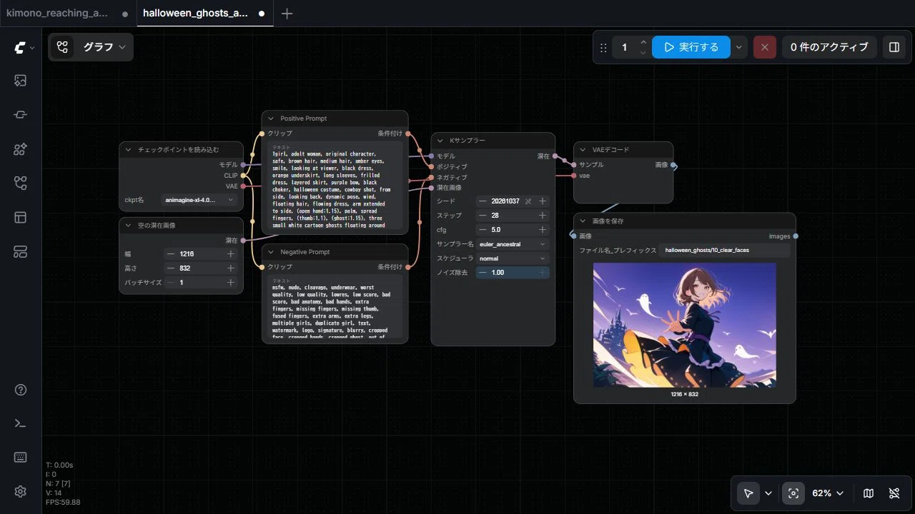
Task: Collapse the VAEデコード node
Action: pos(583,150)
